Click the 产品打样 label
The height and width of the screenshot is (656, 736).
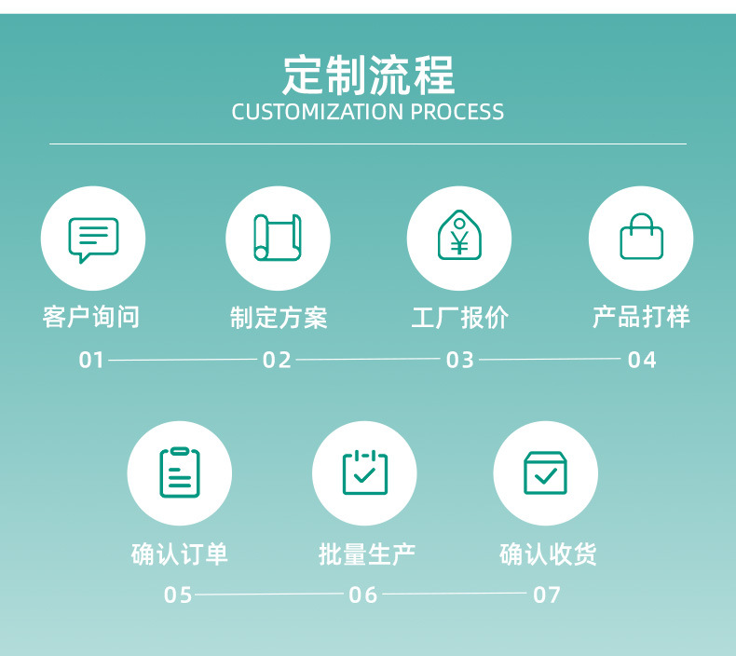pyautogui.click(x=641, y=317)
